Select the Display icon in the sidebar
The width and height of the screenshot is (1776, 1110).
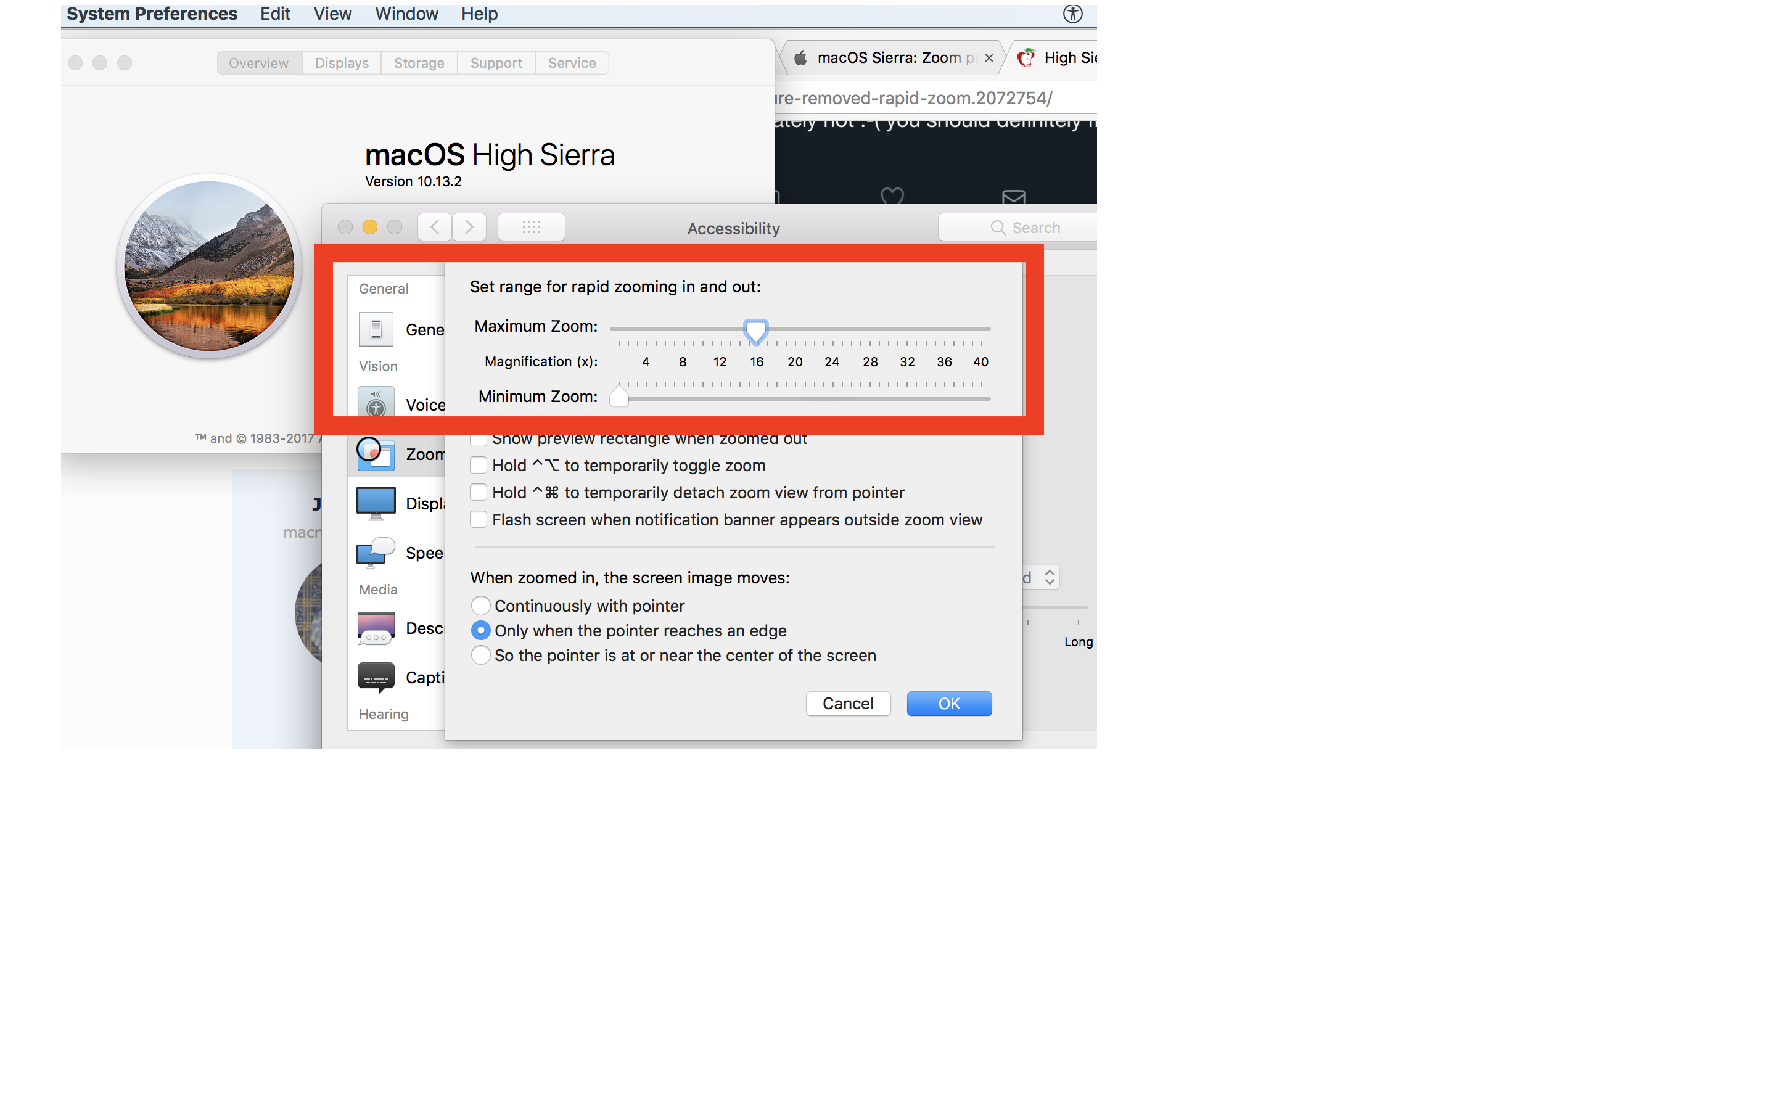376,504
